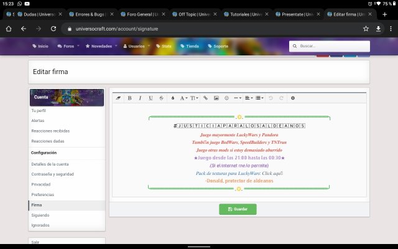Open the text color picker
398x249 pixels.
tap(172, 98)
